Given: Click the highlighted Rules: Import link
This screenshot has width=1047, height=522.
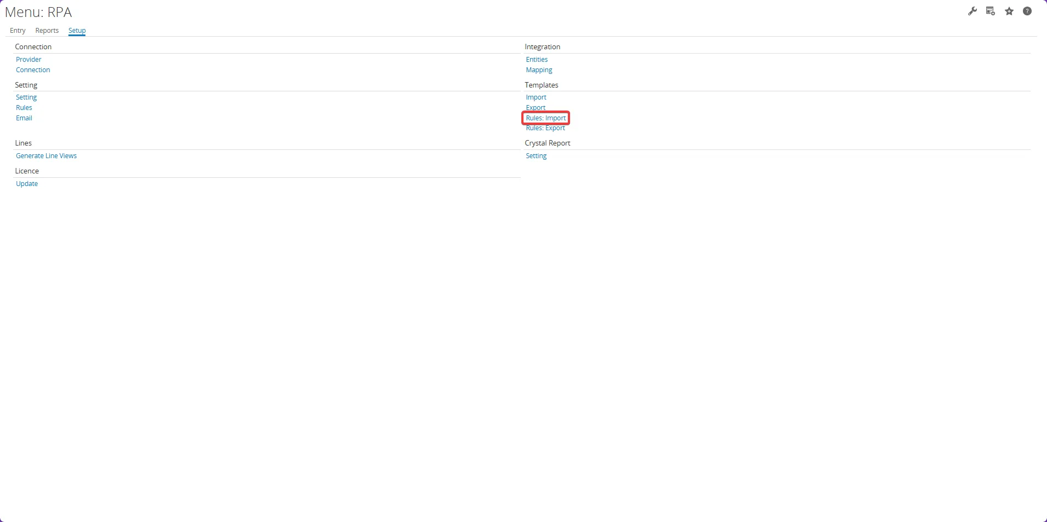Looking at the screenshot, I should (545, 118).
